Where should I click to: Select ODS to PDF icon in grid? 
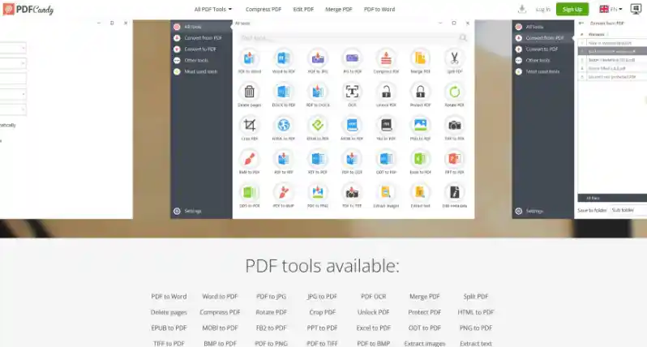point(249,192)
